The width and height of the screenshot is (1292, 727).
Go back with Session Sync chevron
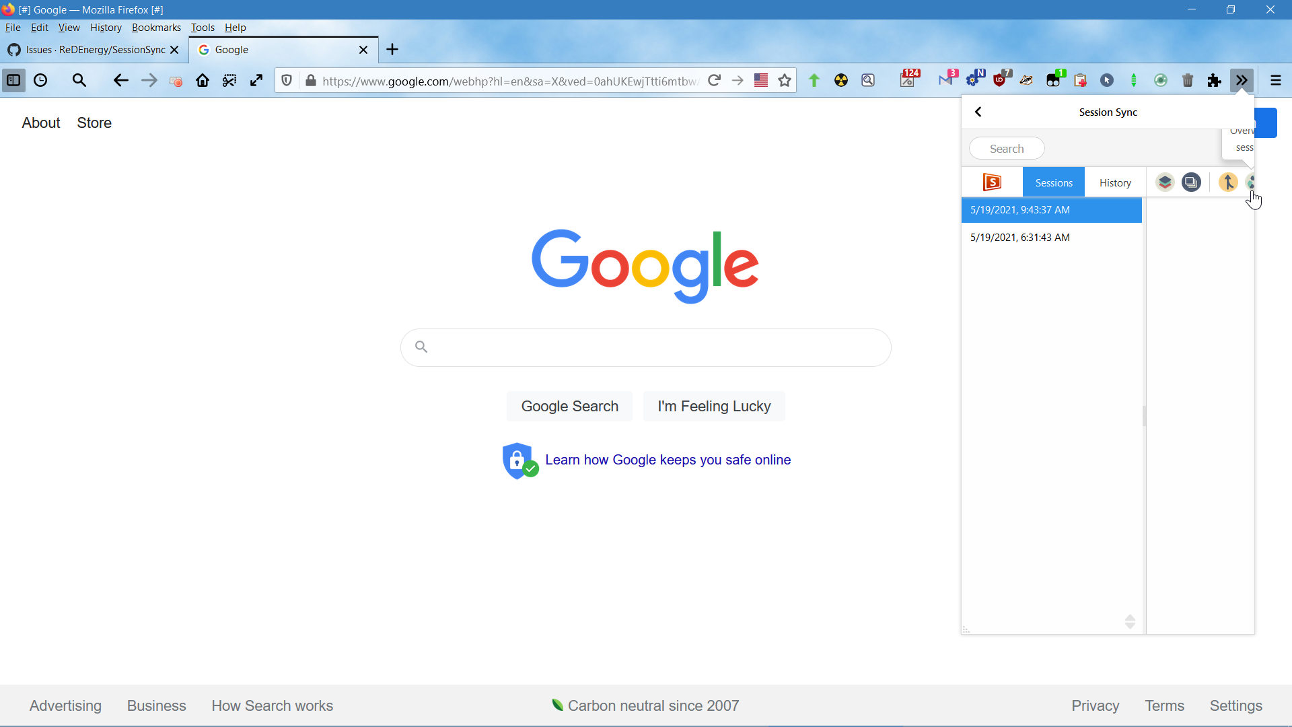(978, 112)
